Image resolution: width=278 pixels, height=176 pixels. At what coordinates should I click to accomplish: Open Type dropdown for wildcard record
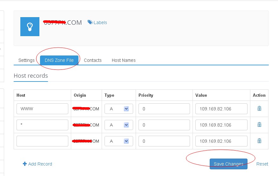[x=126, y=125]
